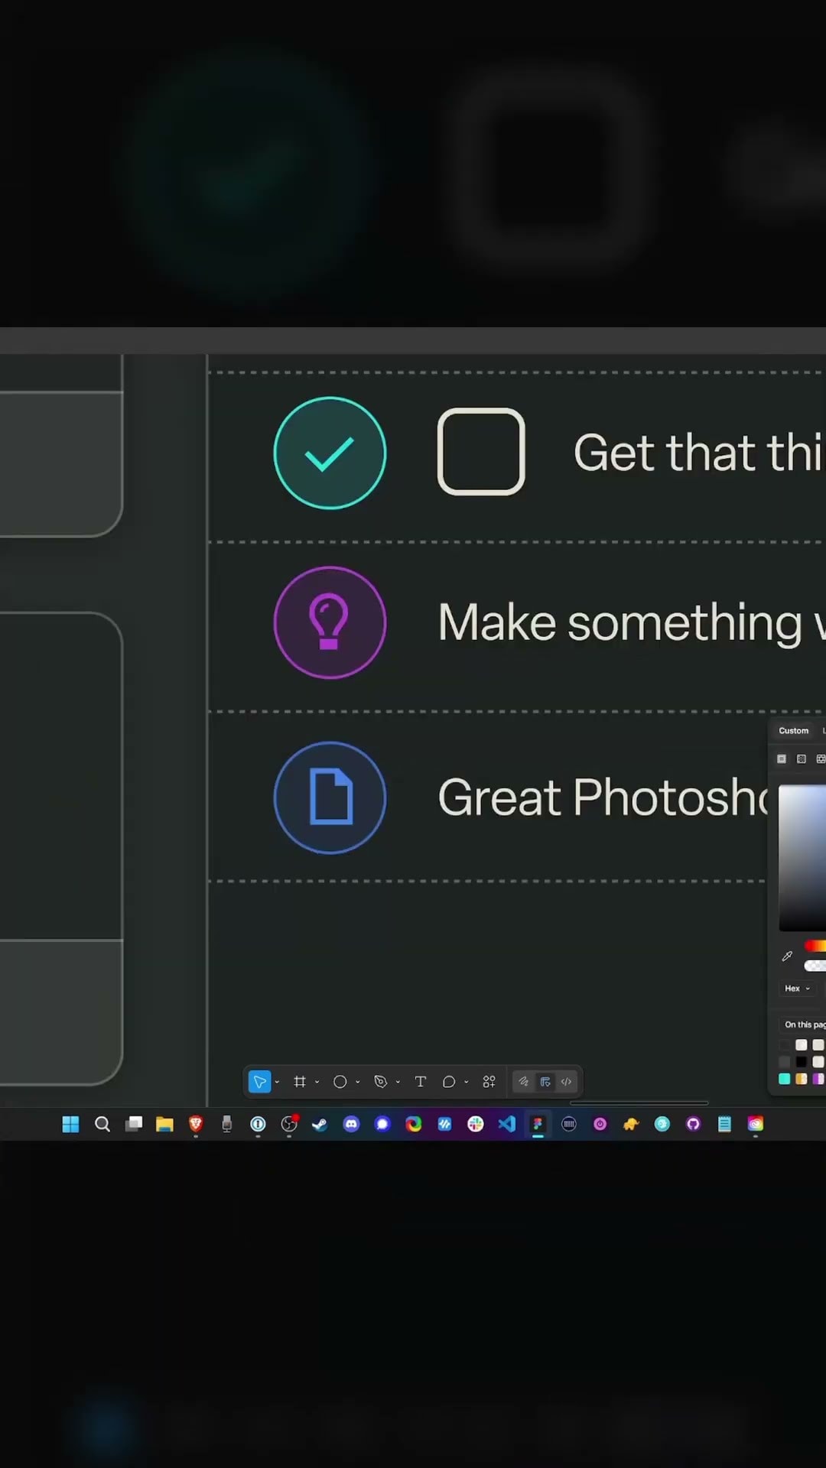Choose the third fill type icon
826x1468 pixels.
click(x=821, y=759)
